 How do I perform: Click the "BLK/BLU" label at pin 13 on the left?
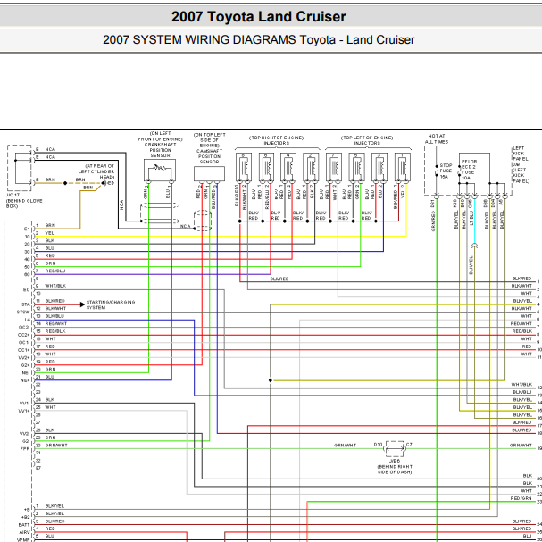54,316
